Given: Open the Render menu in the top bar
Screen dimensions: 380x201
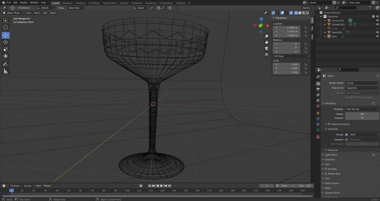Looking at the screenshot, I should point(23,2).
